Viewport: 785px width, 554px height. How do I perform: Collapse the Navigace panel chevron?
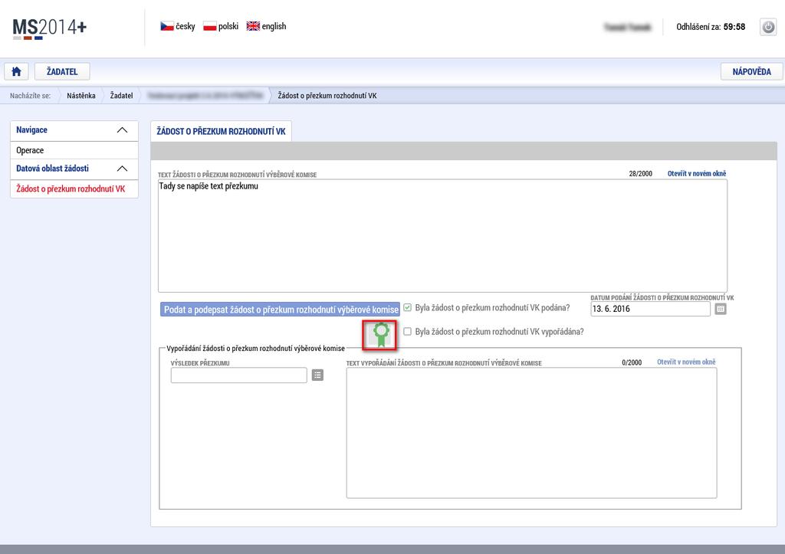click(x=122, y=130)
